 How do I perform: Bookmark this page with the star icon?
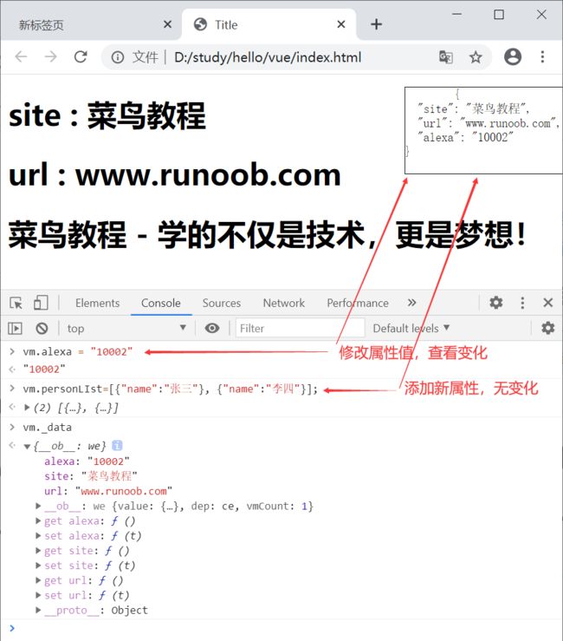click(x=476, y=57)
